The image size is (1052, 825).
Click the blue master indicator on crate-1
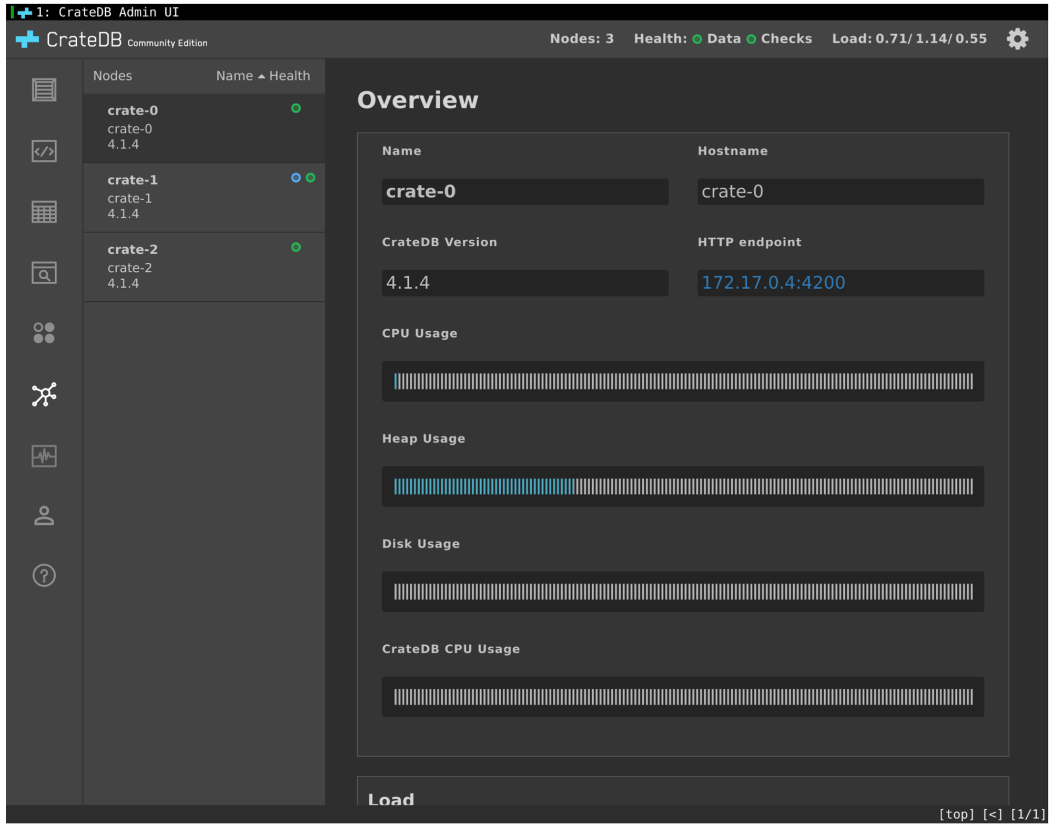click(296, 178)
